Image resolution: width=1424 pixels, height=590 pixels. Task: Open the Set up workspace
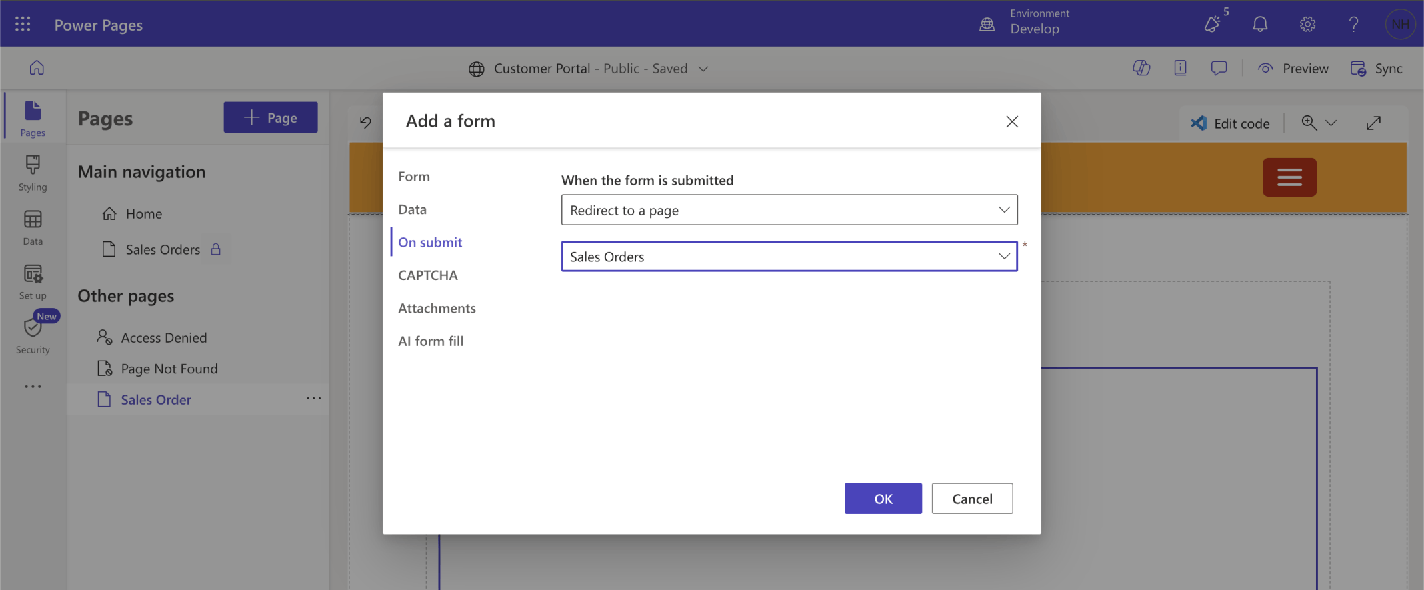[x=33, y=281]
